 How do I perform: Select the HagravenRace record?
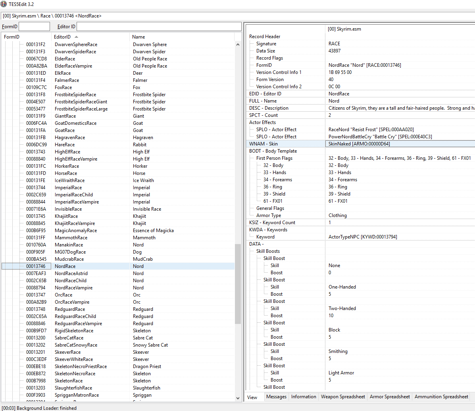pyautogui.click(x=118, y=138)
